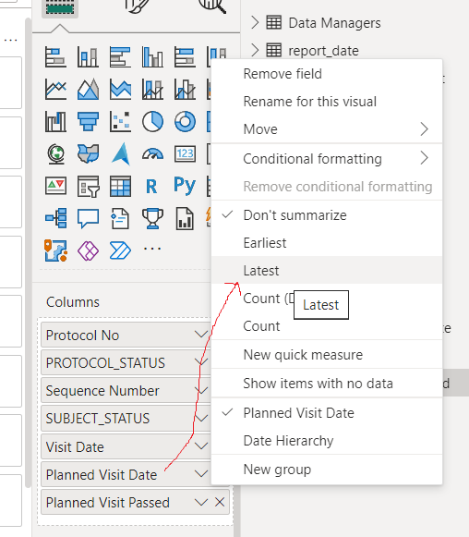
Task: Select the Power Automate visual
Action: coord(120,250)
